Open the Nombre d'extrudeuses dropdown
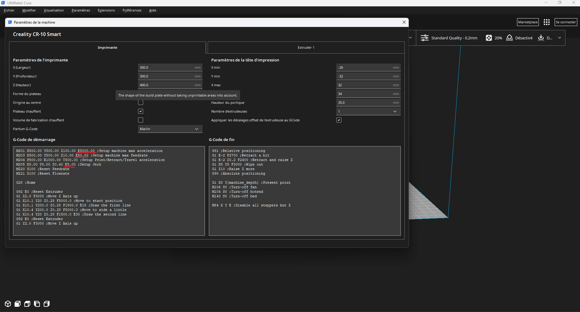Screen dimensions: 580x312 coord(368,111)
